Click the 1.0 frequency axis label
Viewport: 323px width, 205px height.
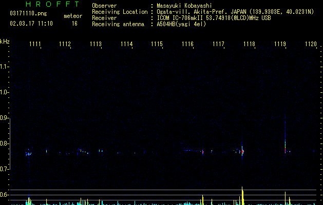click(x=4, y=92)
